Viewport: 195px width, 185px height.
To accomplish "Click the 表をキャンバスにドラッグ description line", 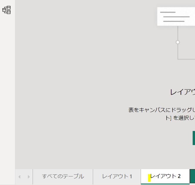I will click(x=161, y=110).
